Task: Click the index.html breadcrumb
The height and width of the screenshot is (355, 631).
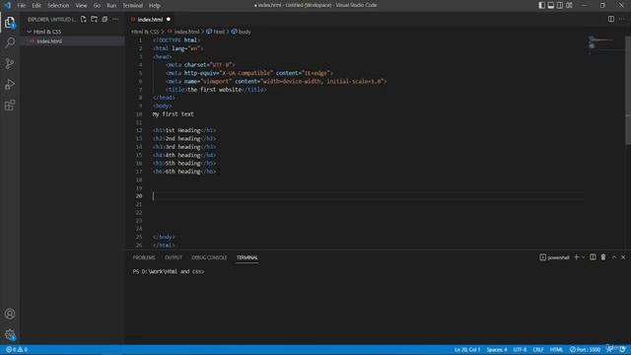Action: tap(186, 32)
